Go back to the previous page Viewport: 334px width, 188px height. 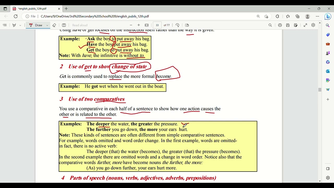tap(6, 16)
